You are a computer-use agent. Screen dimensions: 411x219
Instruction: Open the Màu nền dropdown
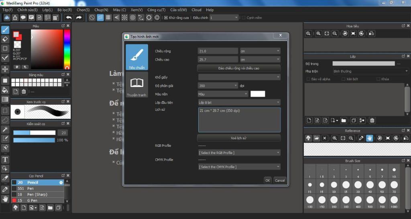tap(223, 94)
